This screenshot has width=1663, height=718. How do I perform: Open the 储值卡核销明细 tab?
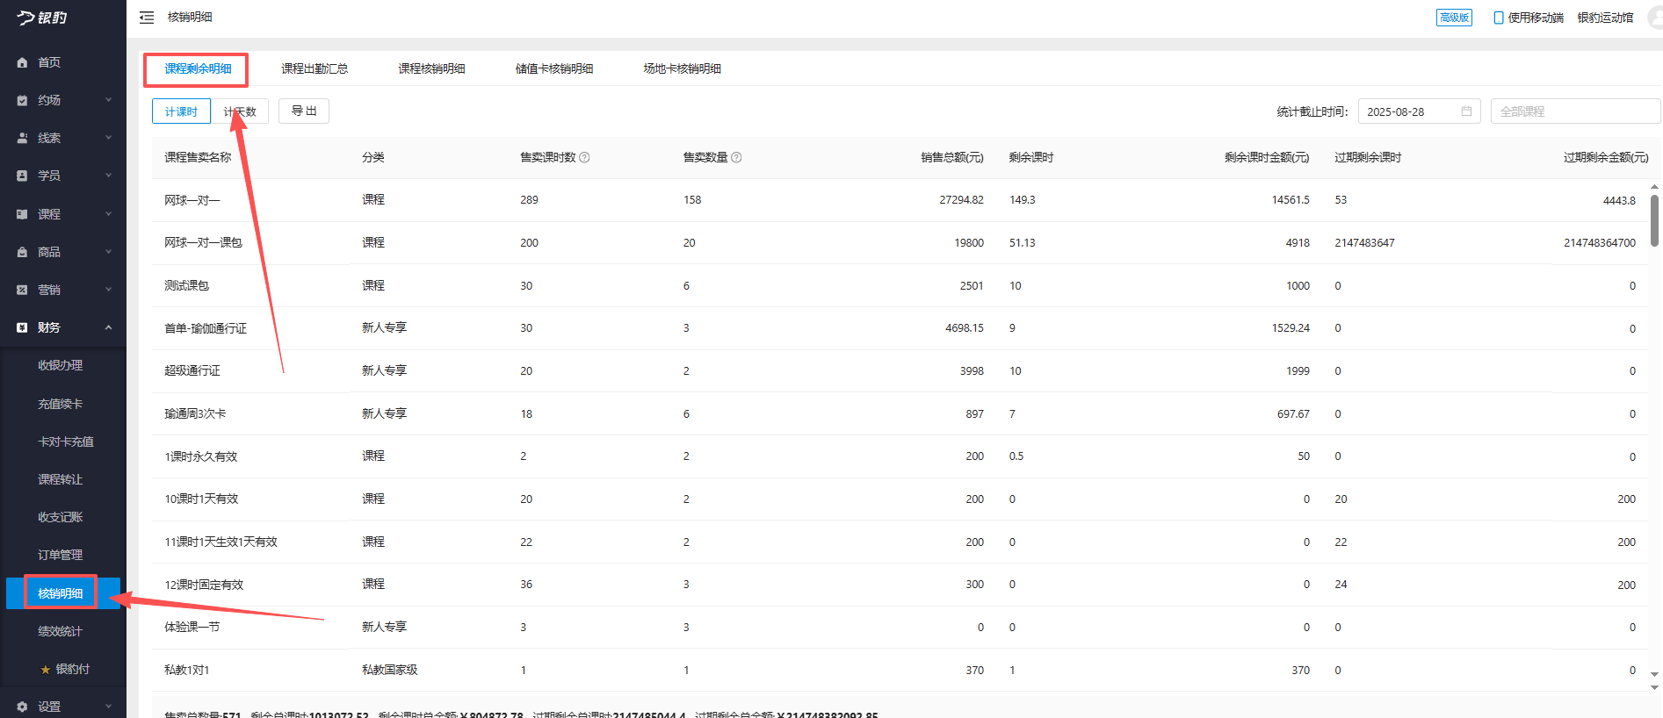[553, 68]
